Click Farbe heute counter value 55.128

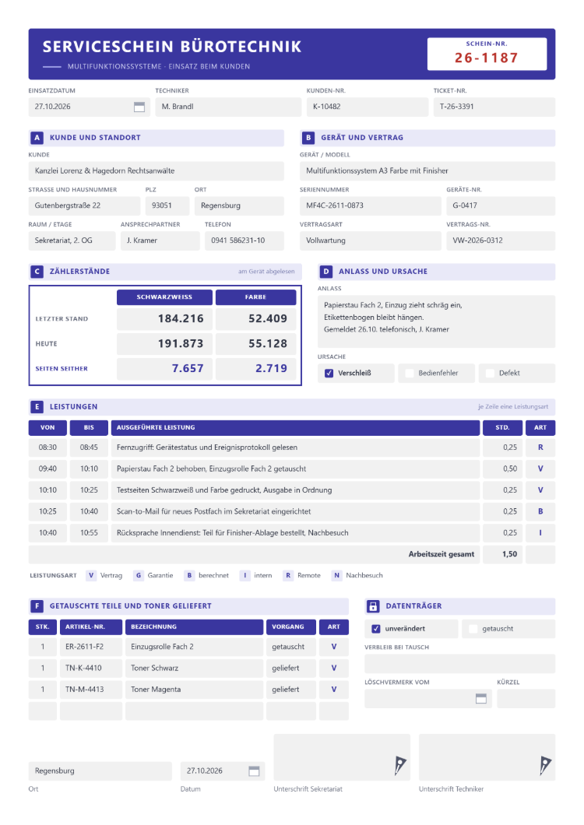[x=256, y=344]
